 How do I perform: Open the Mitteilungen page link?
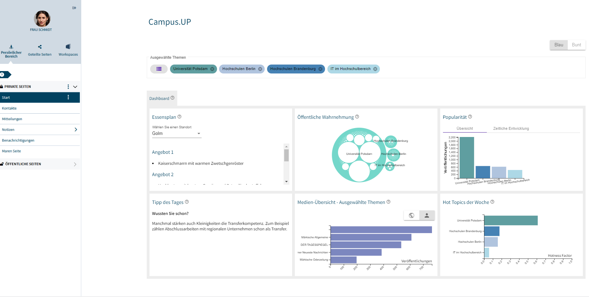[x=12, y=119]
